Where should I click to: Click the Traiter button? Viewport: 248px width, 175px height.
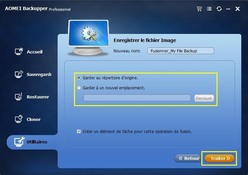click(x=220, y=158)
